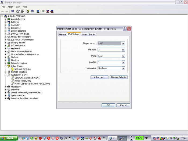Click the magnifier quick launch icon
Image resolution: width=188 pixels, height=141 pixels.
coord(66,138)
